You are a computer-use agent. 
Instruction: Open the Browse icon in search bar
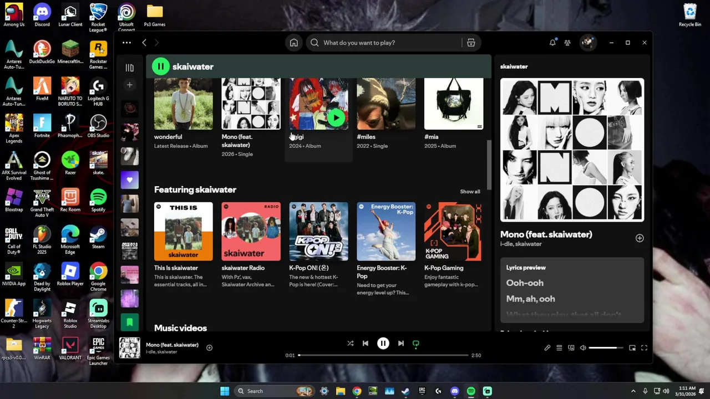471,43
